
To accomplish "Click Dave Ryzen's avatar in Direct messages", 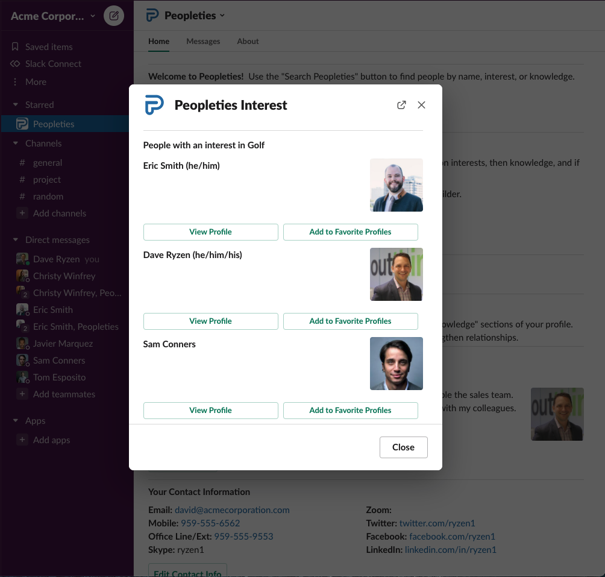I will pos(22,259).
